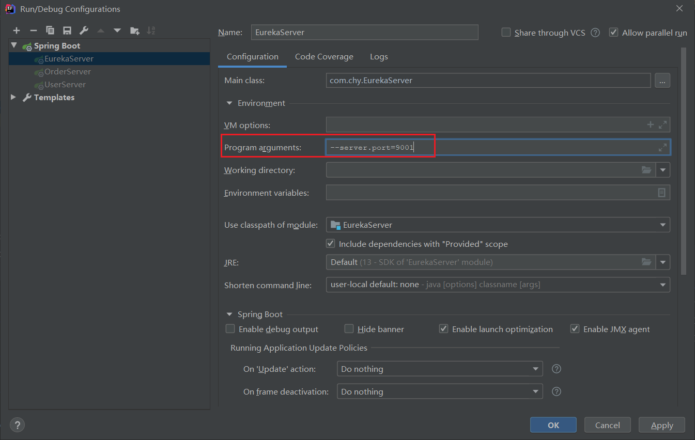Open JRE dropdown arrow
This screenshot has width=695, height=440.
663,262
